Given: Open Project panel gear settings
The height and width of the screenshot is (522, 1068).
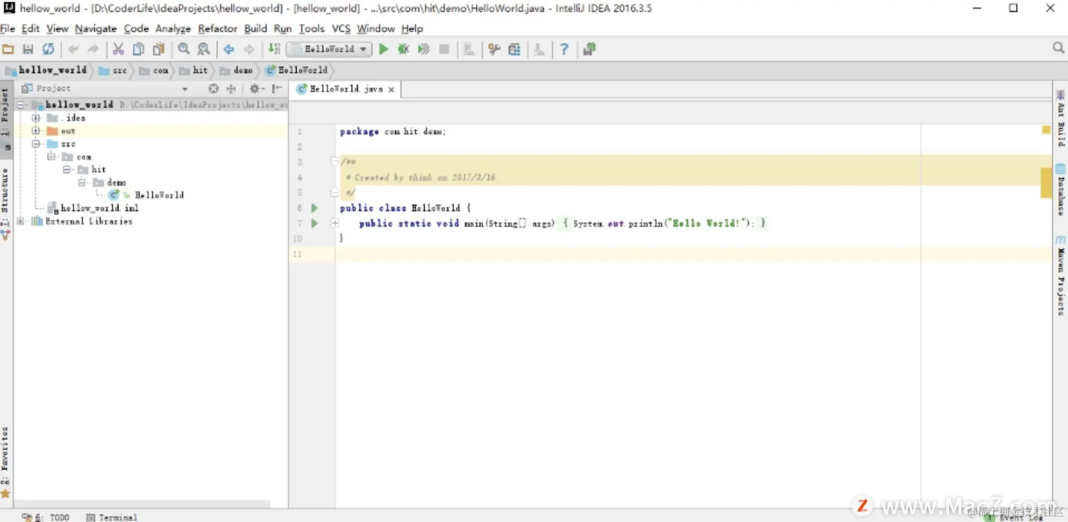Looking at the screenshot, I should tap(257, 88).
